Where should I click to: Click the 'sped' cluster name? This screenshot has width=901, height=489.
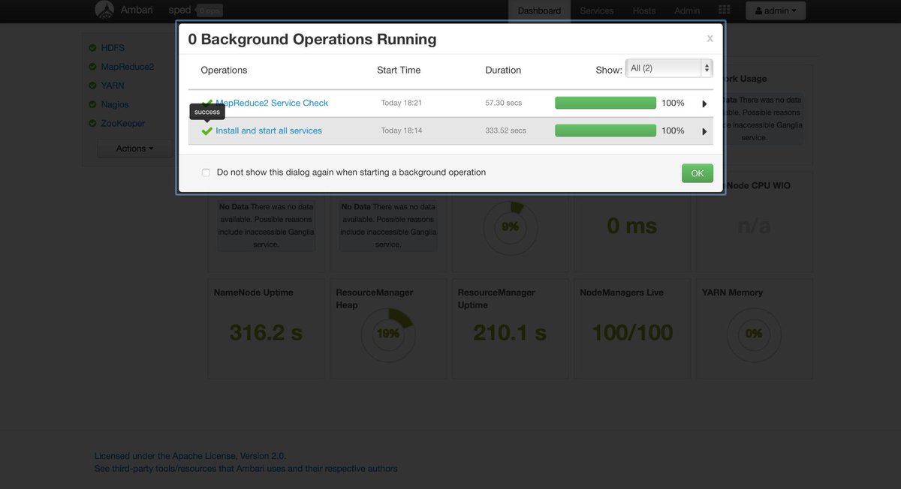coord(180,10)
